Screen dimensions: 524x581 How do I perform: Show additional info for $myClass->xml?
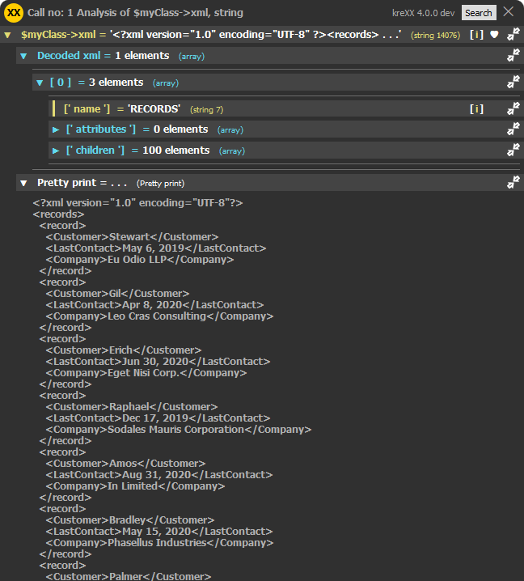476,35
